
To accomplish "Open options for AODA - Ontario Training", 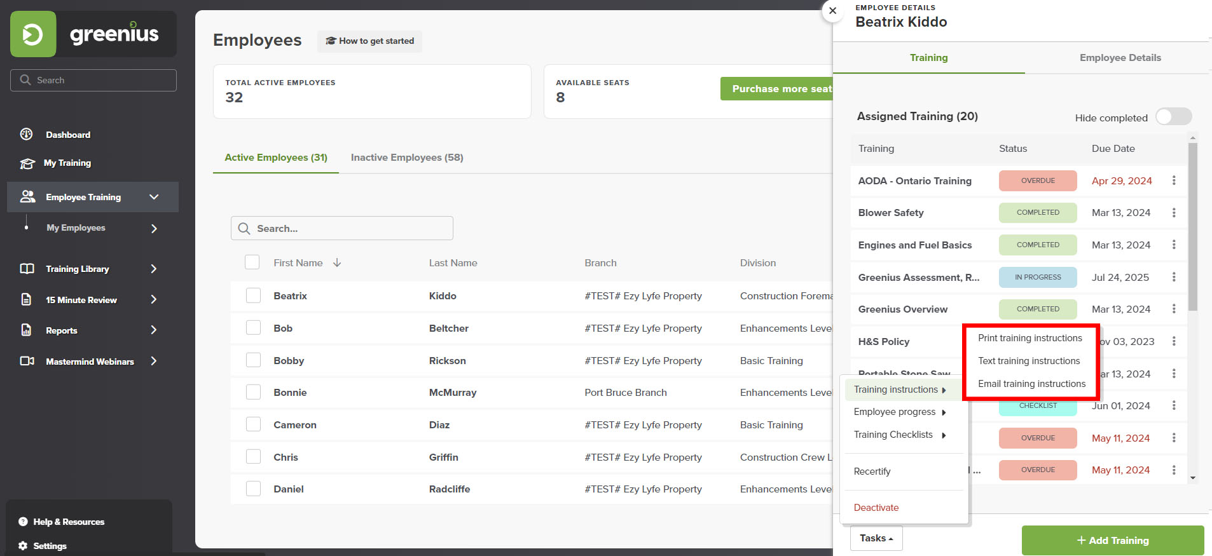I will pyautogui.click(x=1174, y=180).
